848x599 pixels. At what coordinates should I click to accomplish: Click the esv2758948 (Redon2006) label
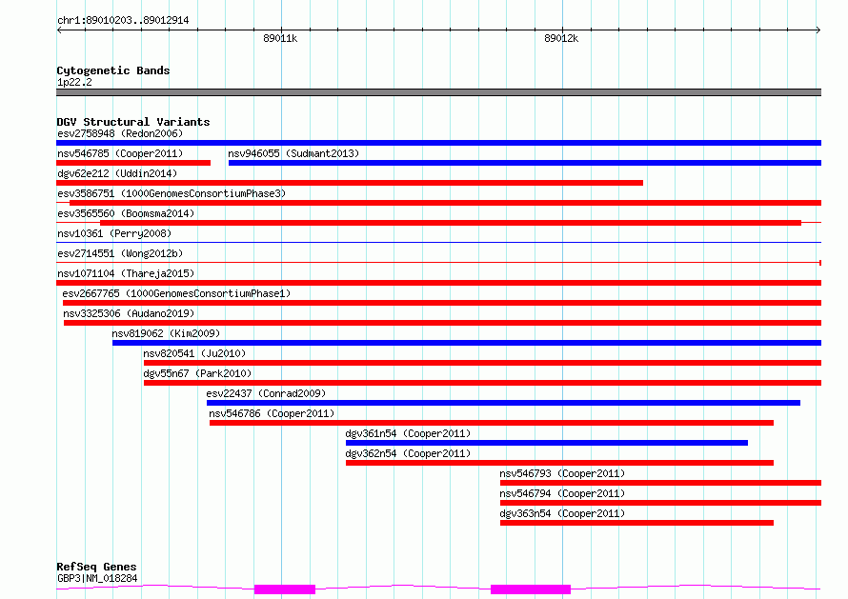pyautogui.click(x=120, y=133)
